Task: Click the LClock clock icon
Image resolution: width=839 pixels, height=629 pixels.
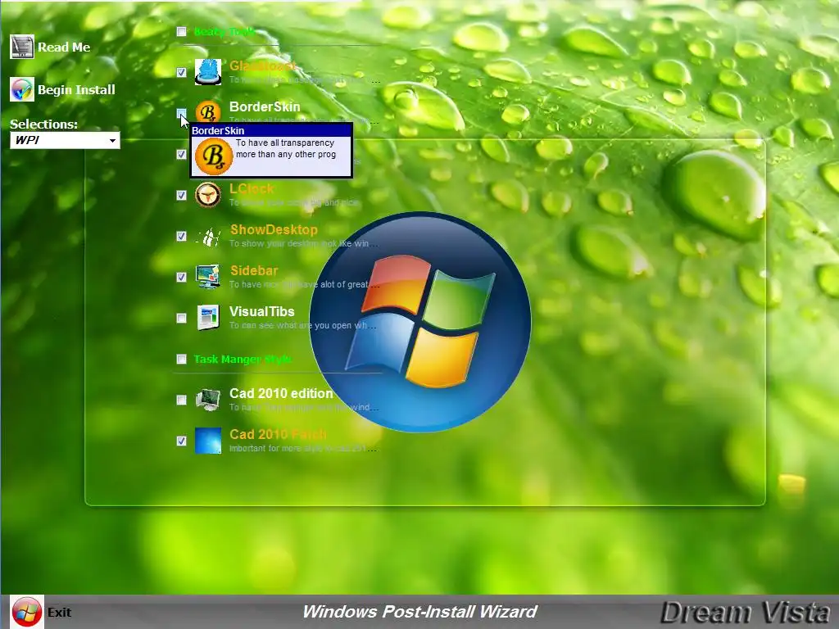Action: point(208,195)
